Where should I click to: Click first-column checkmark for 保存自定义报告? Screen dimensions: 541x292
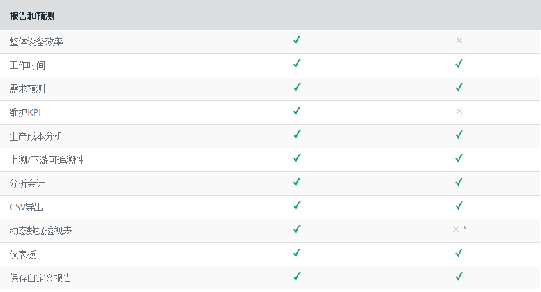click(297, 277)
